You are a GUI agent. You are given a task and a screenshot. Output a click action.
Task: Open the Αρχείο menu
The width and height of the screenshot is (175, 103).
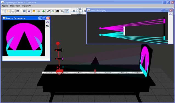[5, 6]
